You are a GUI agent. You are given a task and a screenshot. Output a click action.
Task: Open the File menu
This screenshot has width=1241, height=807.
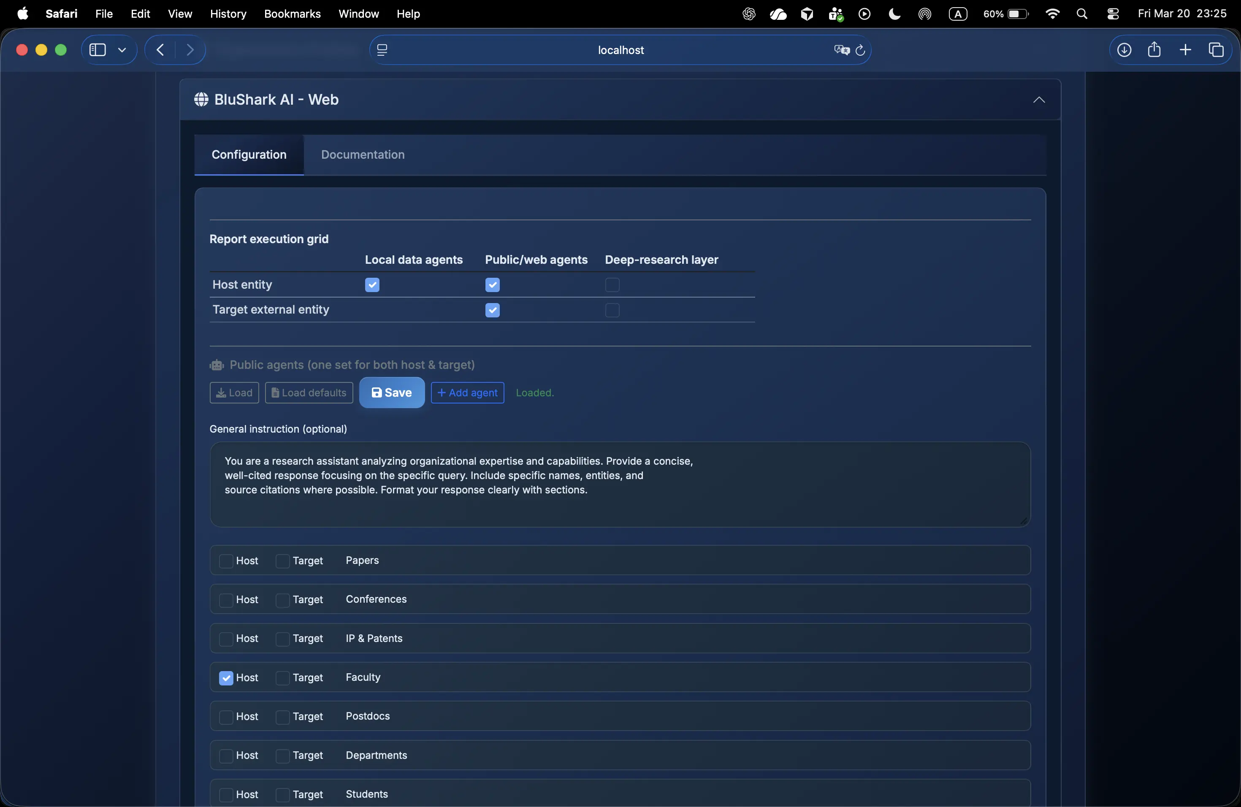pos(104,14)
